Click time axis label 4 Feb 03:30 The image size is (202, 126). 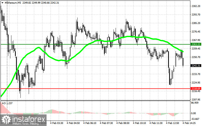tap(57, 123)
